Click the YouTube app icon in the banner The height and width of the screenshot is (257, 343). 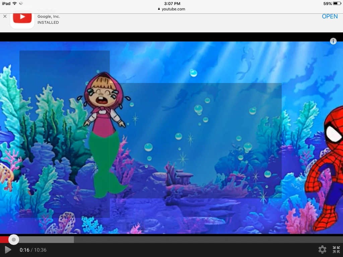(x=22, y=19)
